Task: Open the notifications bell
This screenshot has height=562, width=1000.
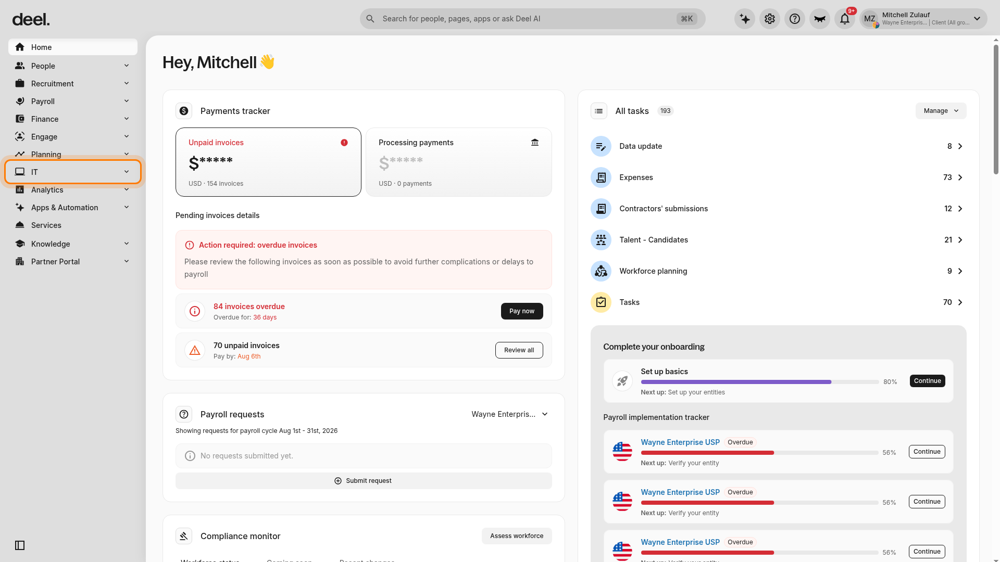Action: point(845,19)
